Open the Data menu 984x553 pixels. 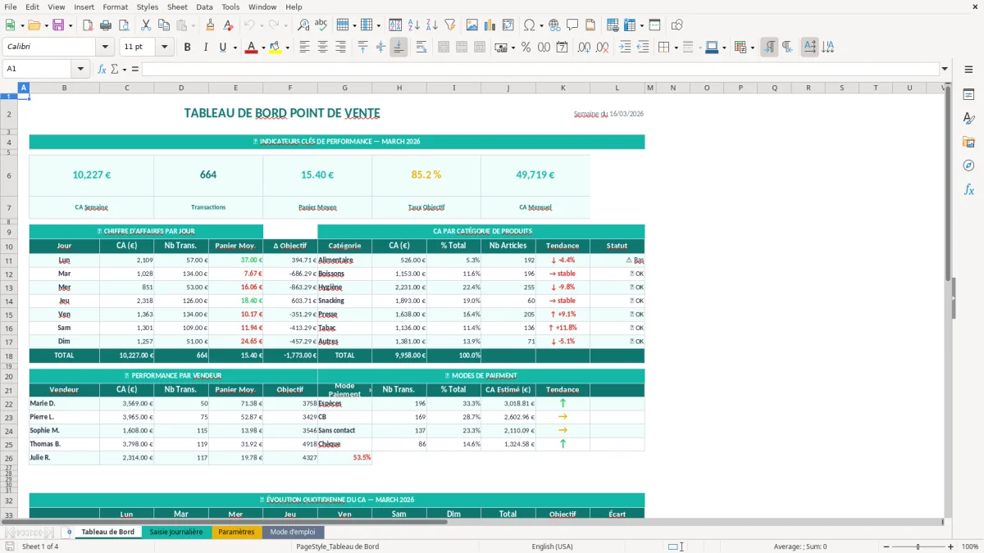click(204, 7)
